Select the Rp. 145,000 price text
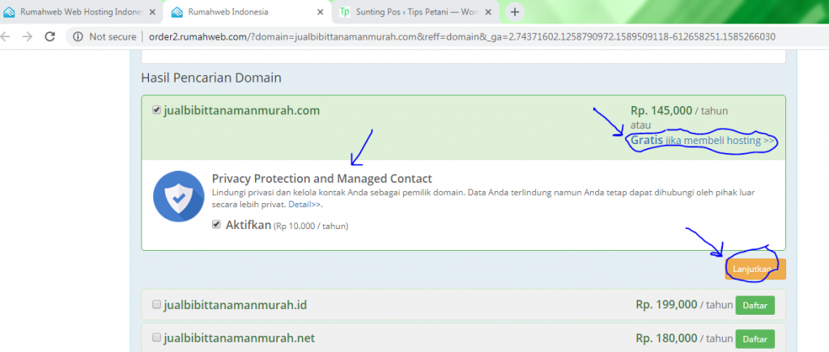The width and height of the screenshot is (829, 352). coord(661,111)
